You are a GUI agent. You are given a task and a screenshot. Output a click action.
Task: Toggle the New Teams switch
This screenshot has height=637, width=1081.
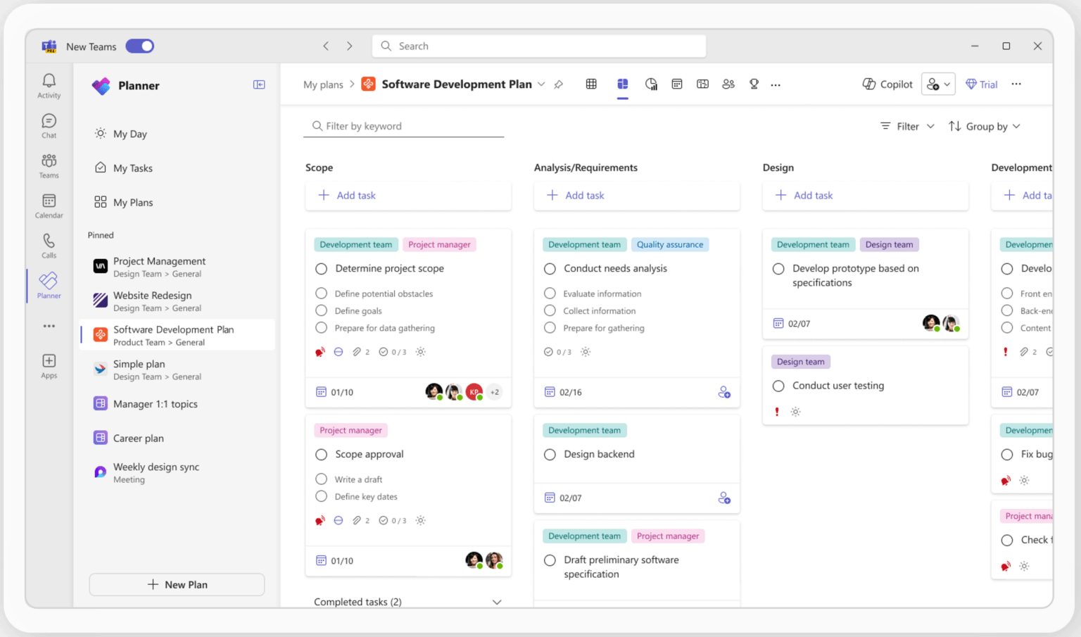[x=140, y=46]
